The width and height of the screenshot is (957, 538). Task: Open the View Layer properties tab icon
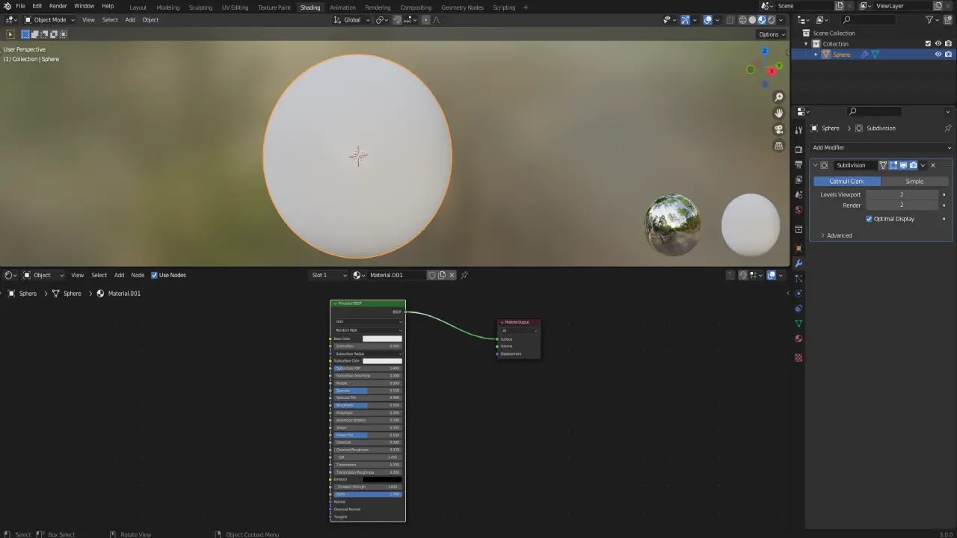[798, 179]
